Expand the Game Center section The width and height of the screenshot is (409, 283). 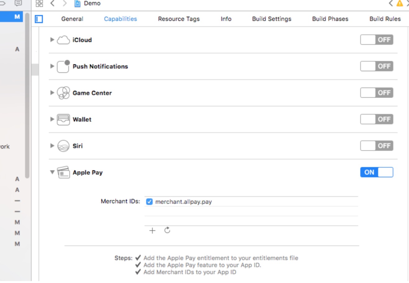[x=52, y=93]
